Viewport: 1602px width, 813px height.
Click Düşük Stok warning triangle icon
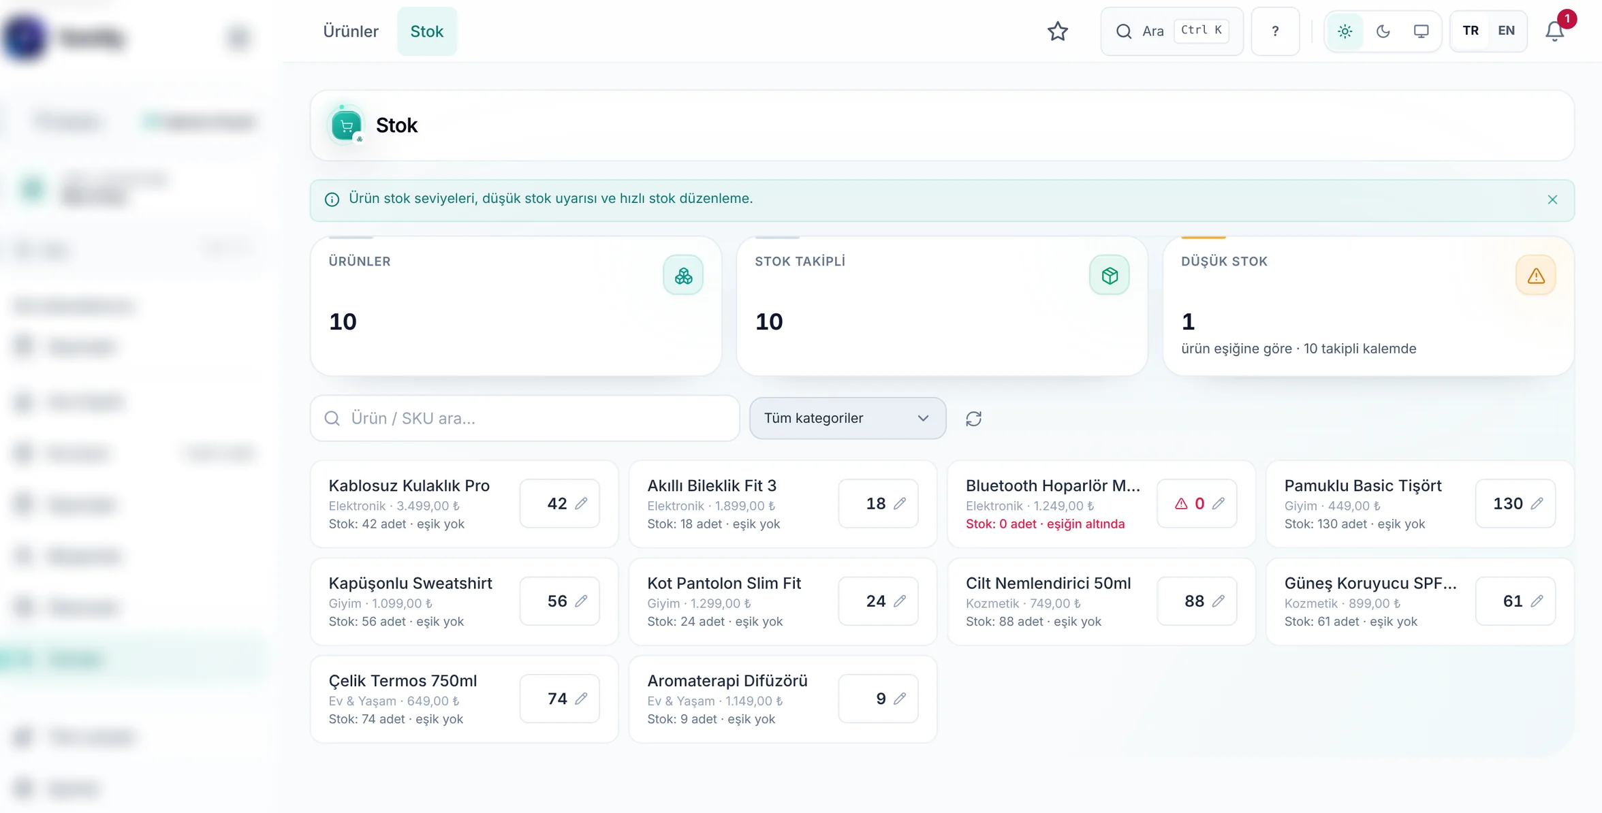[1535, 276]
